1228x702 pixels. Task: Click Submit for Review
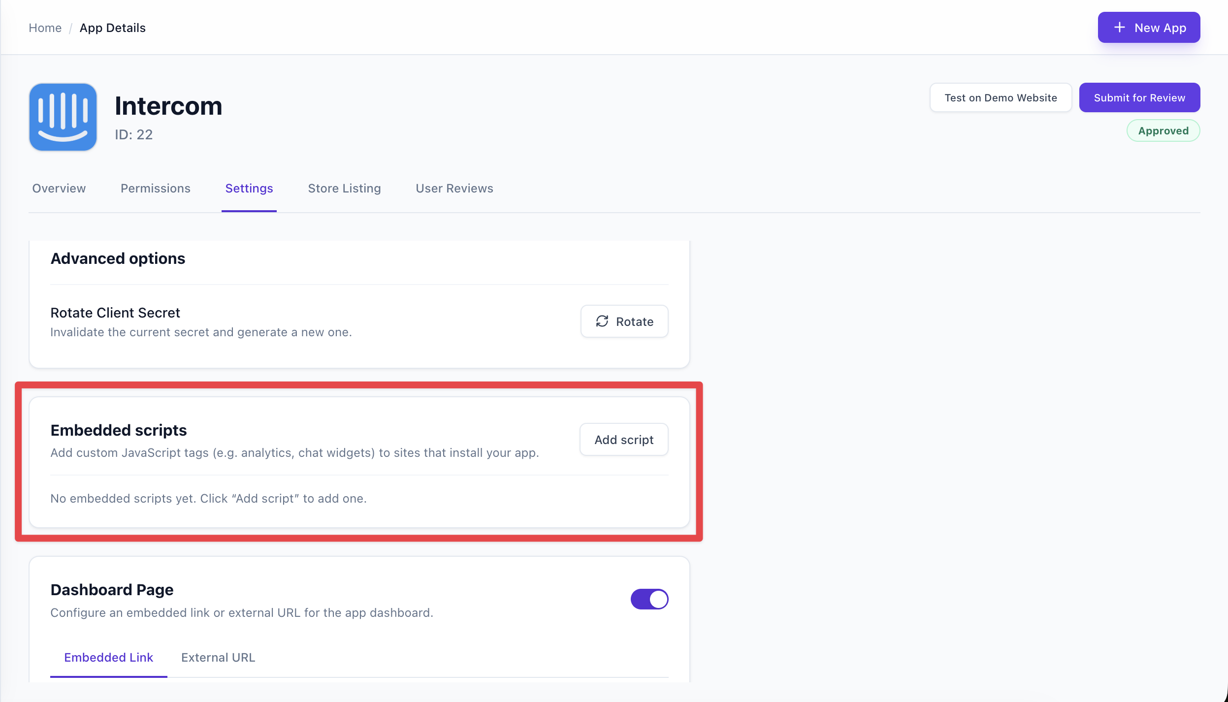(1139, 97)
